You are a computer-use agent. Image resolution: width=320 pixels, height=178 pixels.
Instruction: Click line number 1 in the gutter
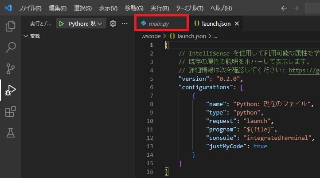pyautogui.click(x=152, y=45)
